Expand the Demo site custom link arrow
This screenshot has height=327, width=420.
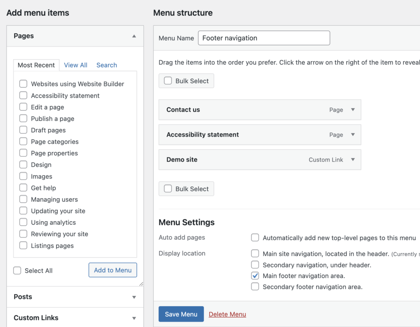353,160
